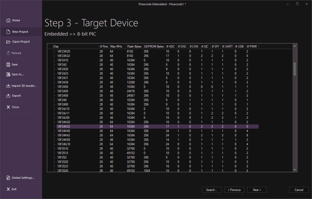This screenshot has height=199, width=312.
Task: Open the Search... dialog button
Action: 212,190
